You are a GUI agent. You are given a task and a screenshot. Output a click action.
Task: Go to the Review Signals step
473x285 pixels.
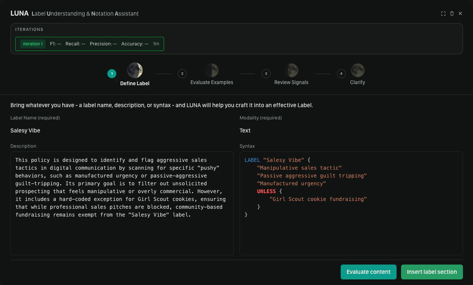[x=291, y=82]
